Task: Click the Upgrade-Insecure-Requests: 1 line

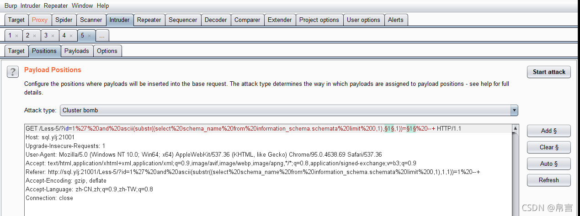Action: pyautogui.click(x=65, y=146)
